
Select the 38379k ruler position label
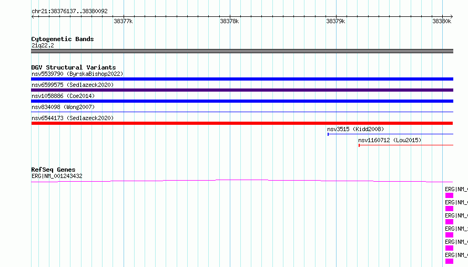click(335, 21)
